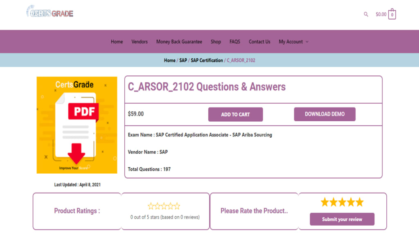This screenshot has height=236, width=419.
Task: Click Last Updated : April 8, 2021
Action: tap(77, 185)
